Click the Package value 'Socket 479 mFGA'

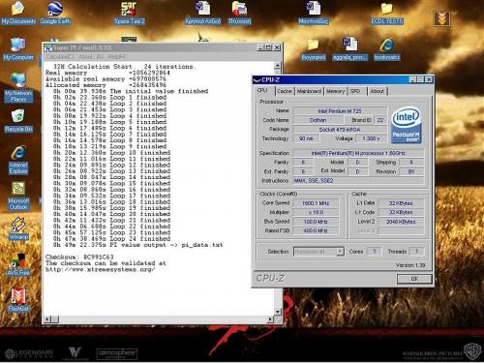click(340, 130)
